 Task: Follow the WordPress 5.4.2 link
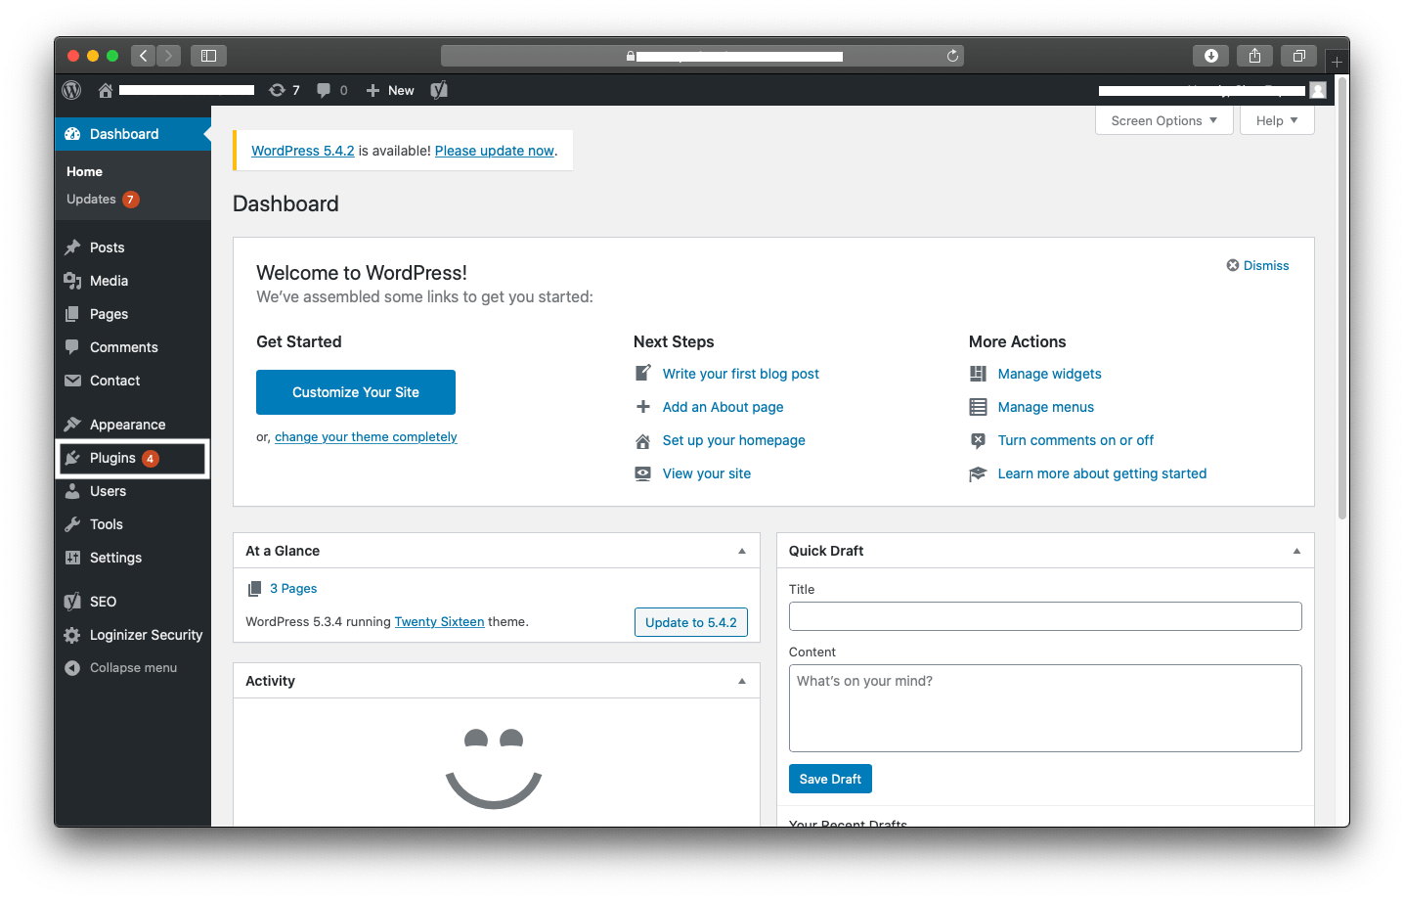coord(303,151)
